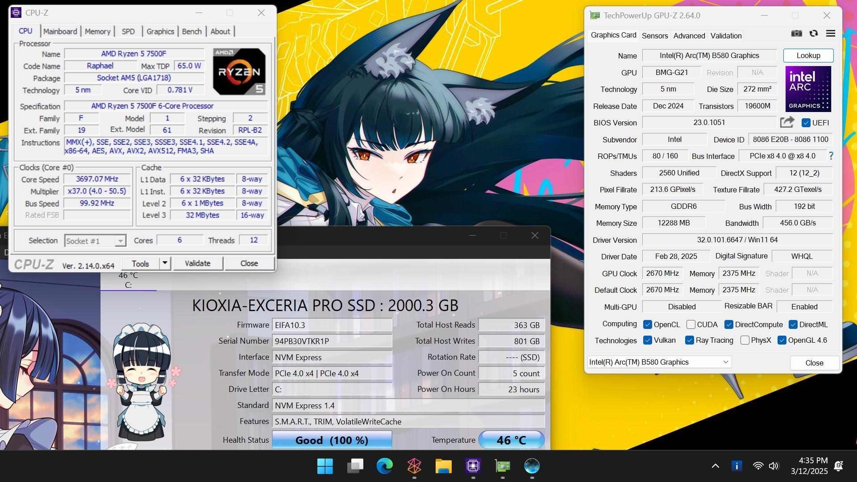The height and width of the screenshot is (482, 857).
Task: Open the About tab in CPU-Z
Action: (x=220, y=31)
